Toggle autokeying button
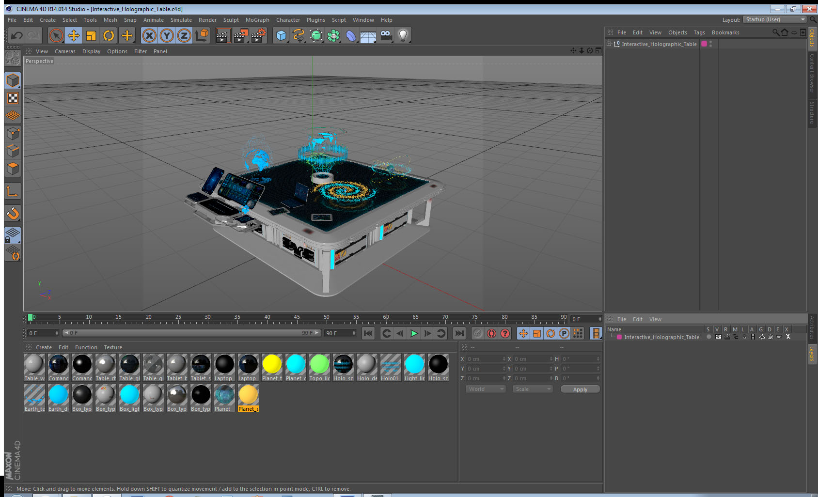The image size is (818, 497). click(x=491, y=333)
